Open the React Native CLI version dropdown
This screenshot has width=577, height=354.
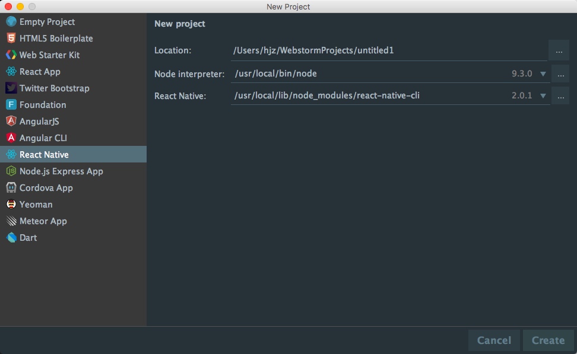click(x=543, y=96)
